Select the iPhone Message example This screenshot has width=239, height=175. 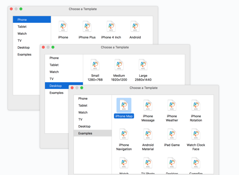pyautogui.click(x=148, y=106)
